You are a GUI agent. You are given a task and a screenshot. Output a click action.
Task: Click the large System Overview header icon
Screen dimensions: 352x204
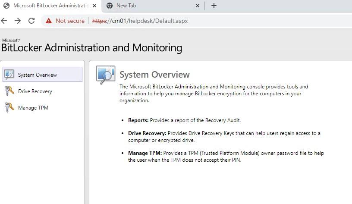[106, 75]
